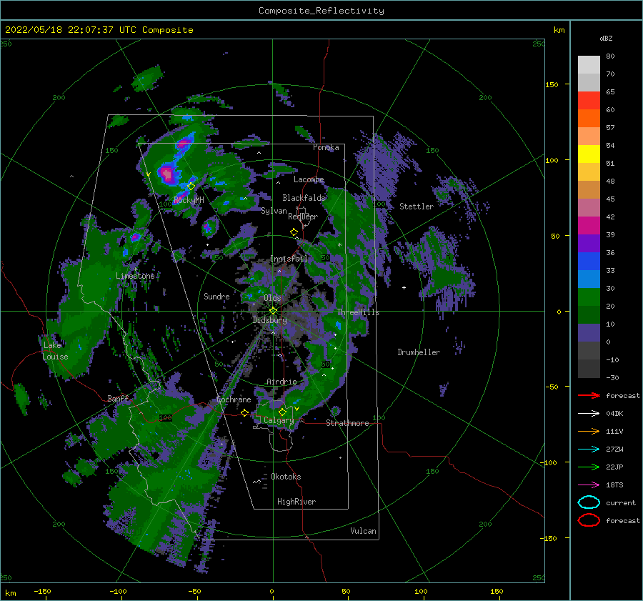This screenshot has height=601, width=643.
Task: Pick the red swatch in dBZ scale
Action: [589, 101]
